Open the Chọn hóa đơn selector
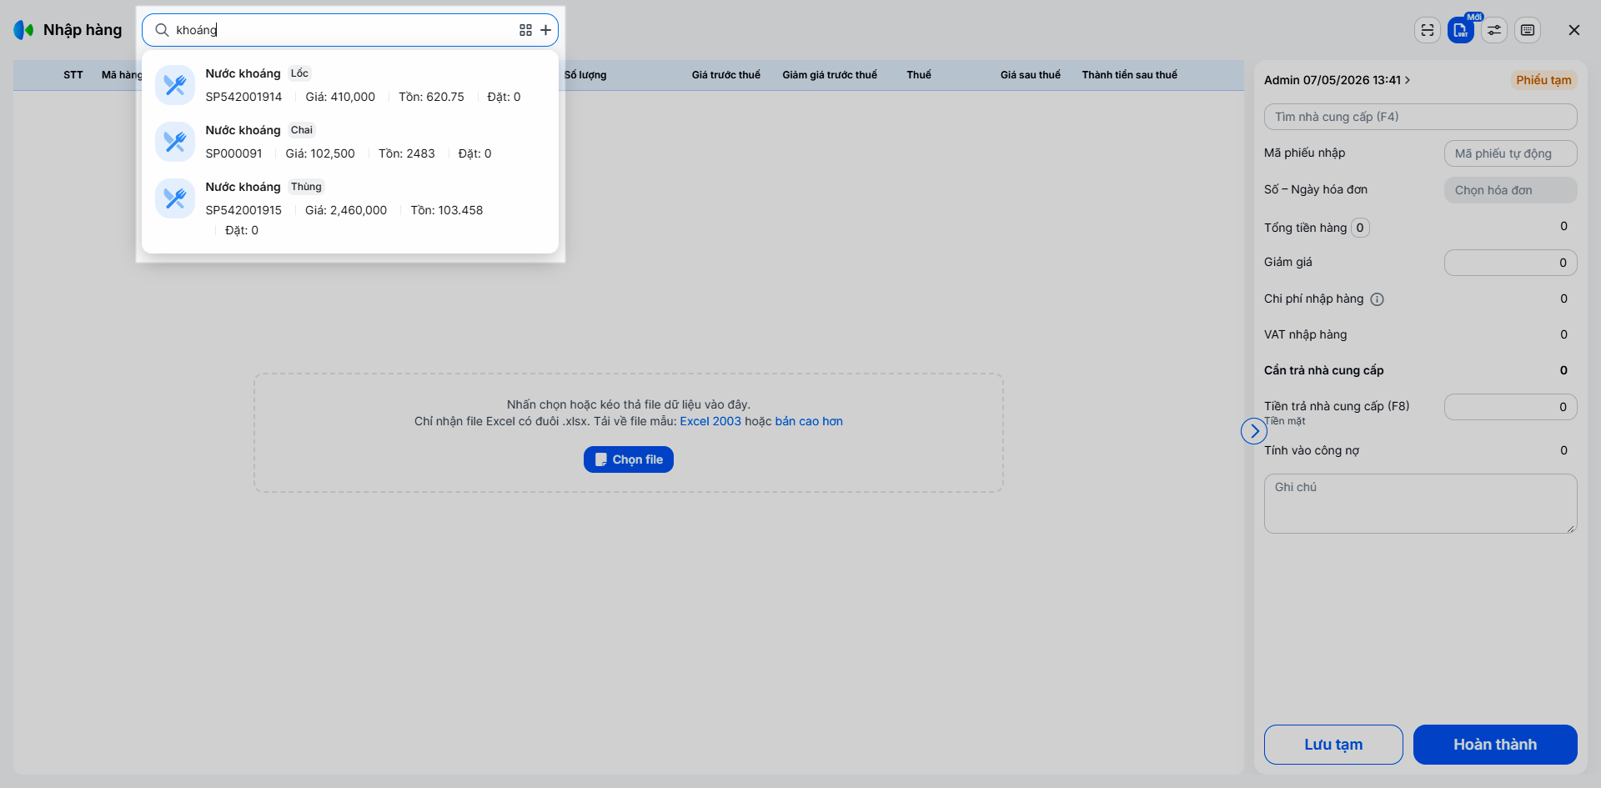 pos(1510,190)
